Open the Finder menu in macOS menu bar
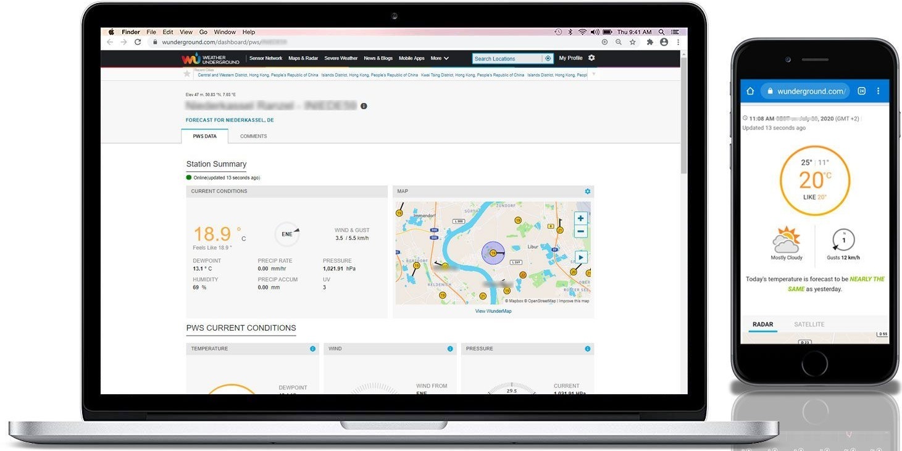 point(130,32)
